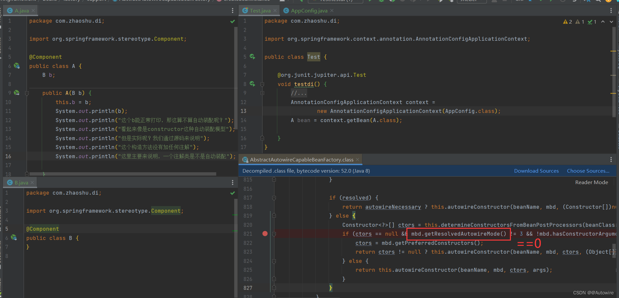Click the Download Sources link
The width and height of the screenshot is (619, 298).
[x=536, y=171]
